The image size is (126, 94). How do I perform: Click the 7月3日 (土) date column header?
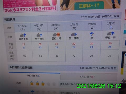(111, 25)
